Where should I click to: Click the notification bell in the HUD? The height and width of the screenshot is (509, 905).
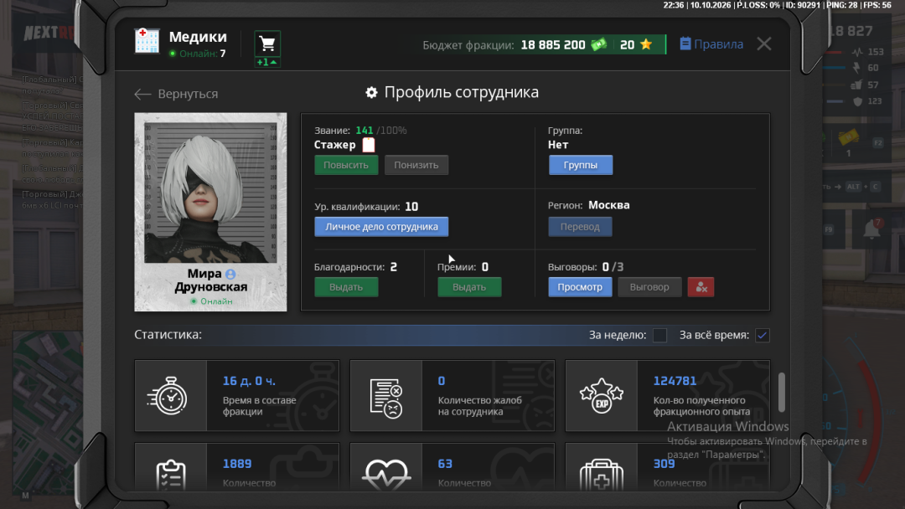[871, 229]
